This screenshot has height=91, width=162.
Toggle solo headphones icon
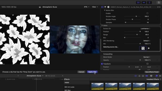coord(143,76)
